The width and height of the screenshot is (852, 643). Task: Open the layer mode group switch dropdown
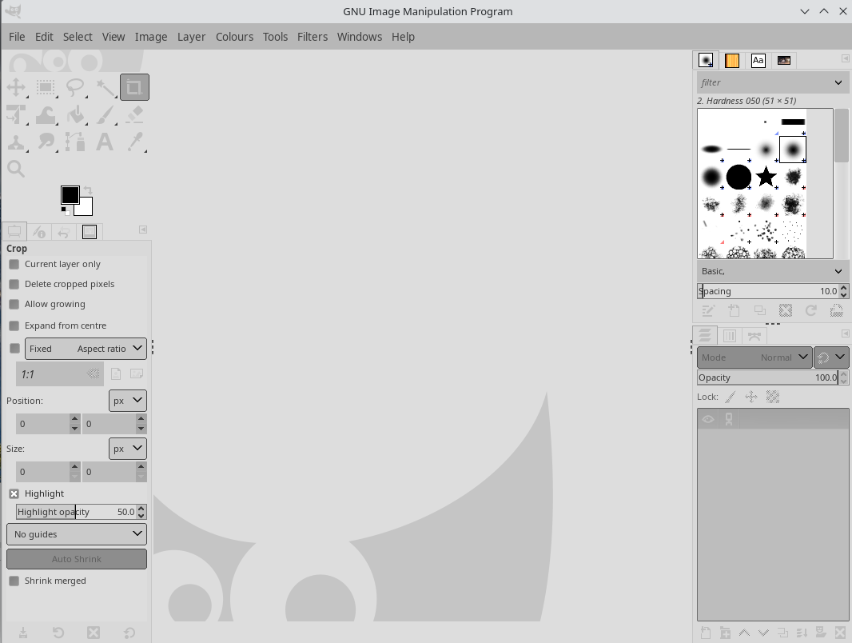[830, 357]
